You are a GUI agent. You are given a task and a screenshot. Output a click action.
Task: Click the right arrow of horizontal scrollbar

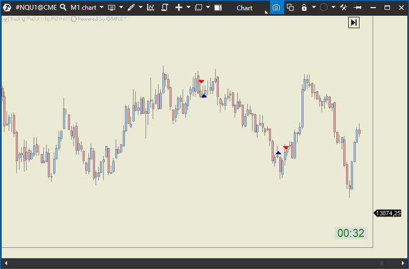pyautogui.click(x=402, y=263)
